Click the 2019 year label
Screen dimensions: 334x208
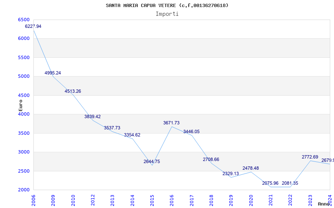231,201
